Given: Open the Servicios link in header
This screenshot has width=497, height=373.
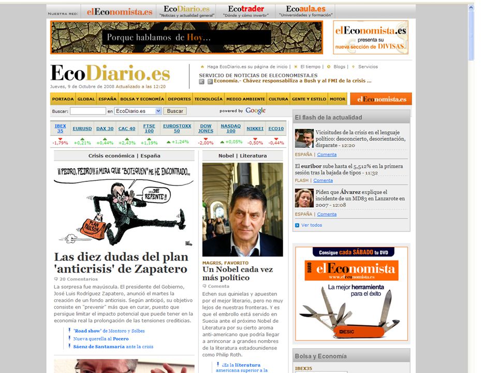Looking at the screenshot, I should coord(368,67).
